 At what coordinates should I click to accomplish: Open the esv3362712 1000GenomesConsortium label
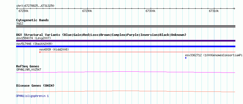pos(214,55)
